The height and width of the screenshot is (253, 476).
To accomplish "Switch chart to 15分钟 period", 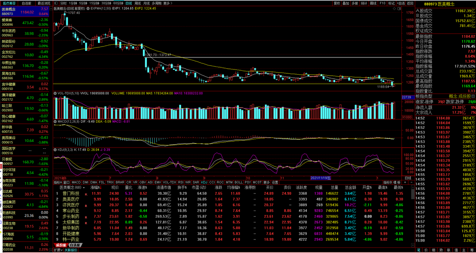I will (95, 3).
